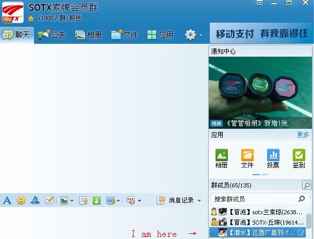314x239 pixels.
Task: Open the 应用 apps tab
Action: (x=160, y=35)
